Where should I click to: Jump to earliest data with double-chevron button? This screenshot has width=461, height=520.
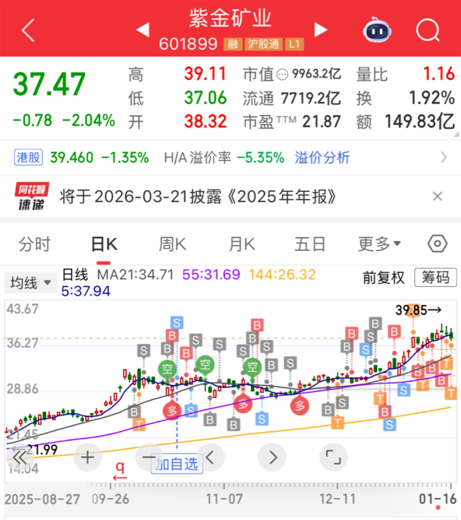(x=20, y=457)
